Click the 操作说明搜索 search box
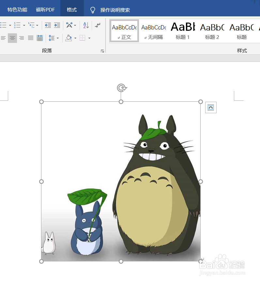This screenshot has height=282, width=260. (115, 10)
